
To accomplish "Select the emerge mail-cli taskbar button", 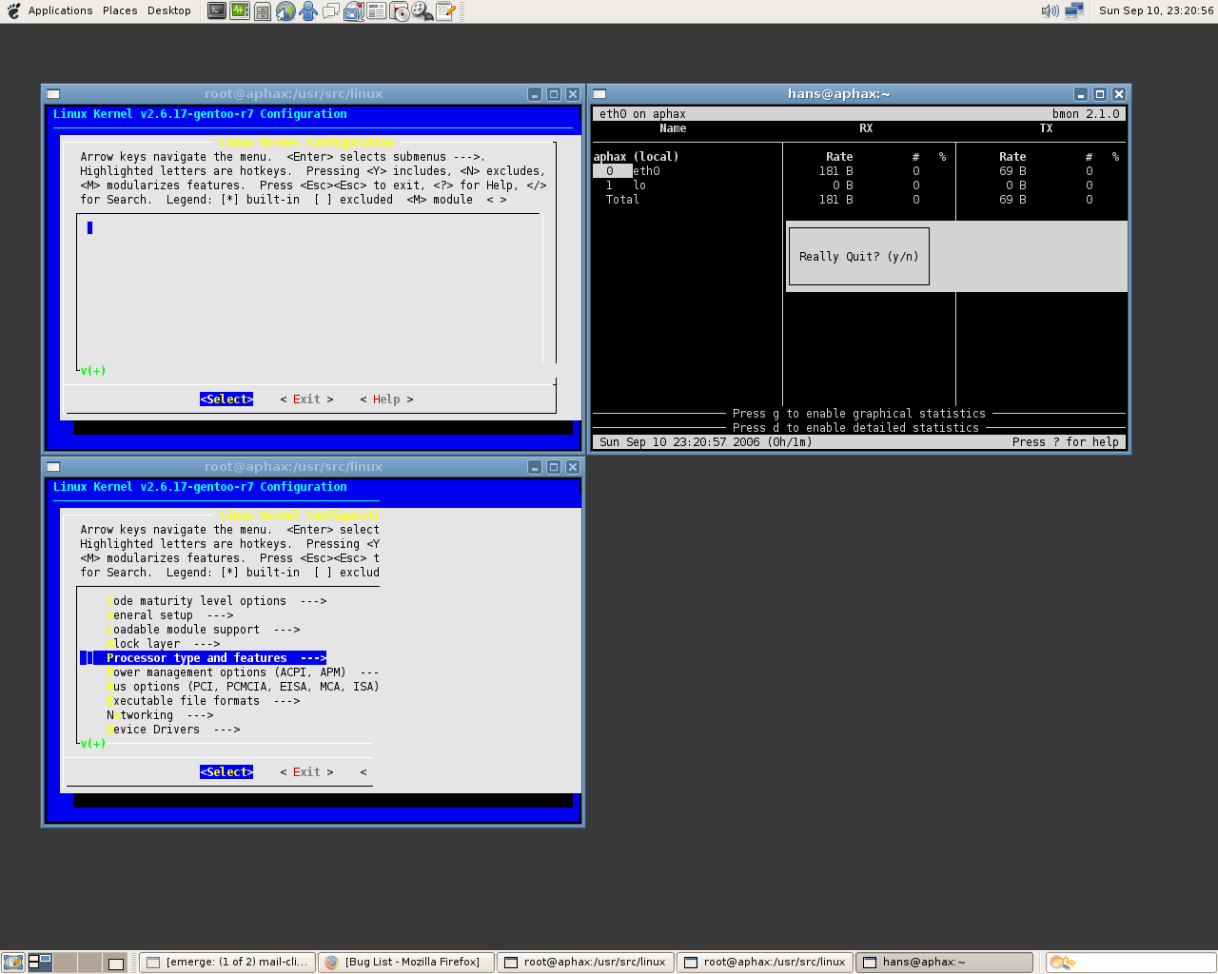I will (x=226, y=963).
